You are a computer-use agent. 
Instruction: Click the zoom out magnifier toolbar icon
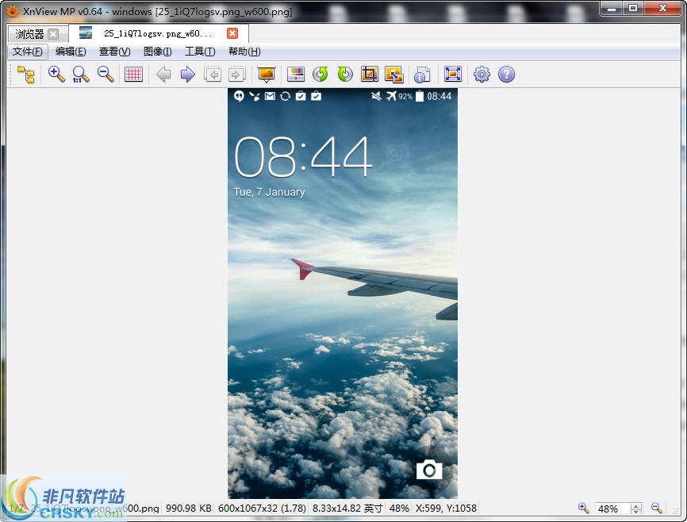(105, 75)
